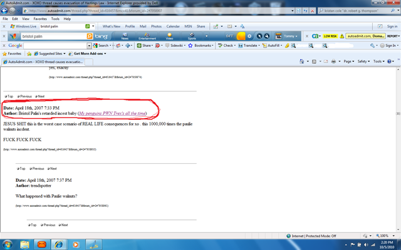Close the CA toolbar with its X
Viewport: 401px width, 250px height.
307,36
